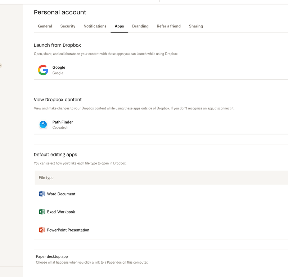Viewport: 288px width, 277px height.
Task: Click the PowerPoint Presentation icon
Action: (x=42, y=230)
